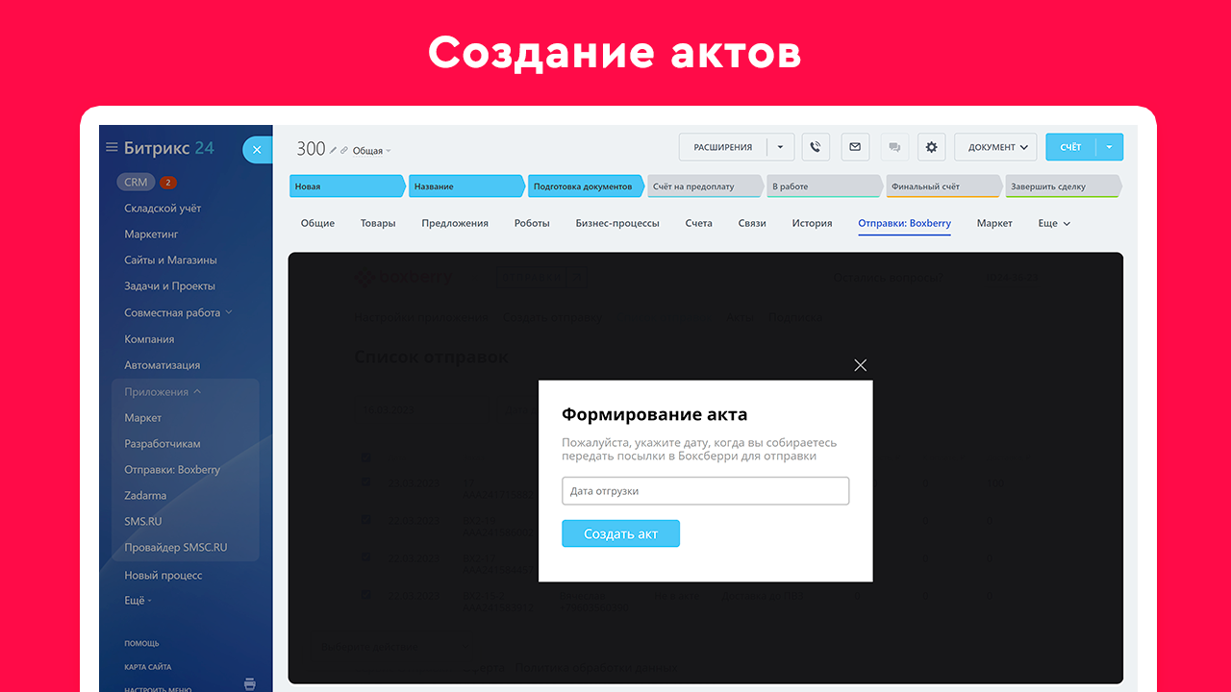Click the Расширения button
This screenshot has height=692, width=1231.
[723, 147]
